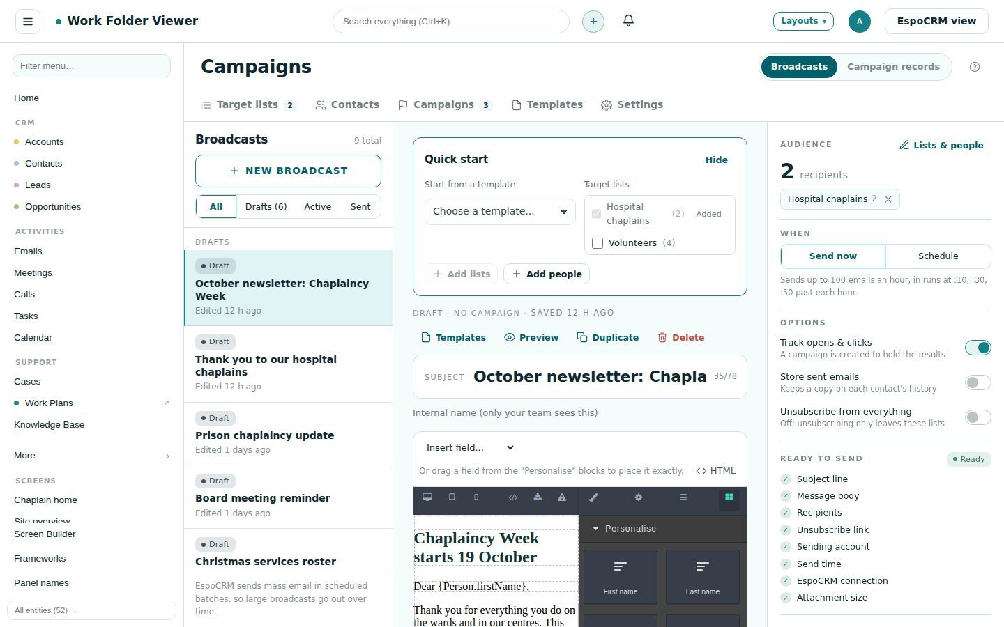Click the First name personalise block

[x=621, y=577]
